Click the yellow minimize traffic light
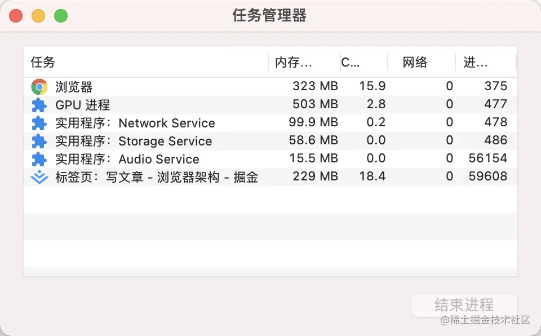Screen dimensions: 541x336 pyautogui.click(x=38, y=16)
